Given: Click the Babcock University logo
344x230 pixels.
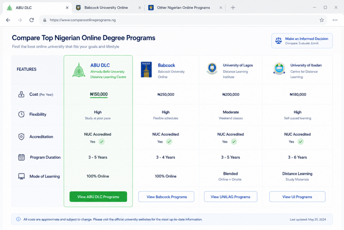Looking at the screenshot, I should click(146, 70).
